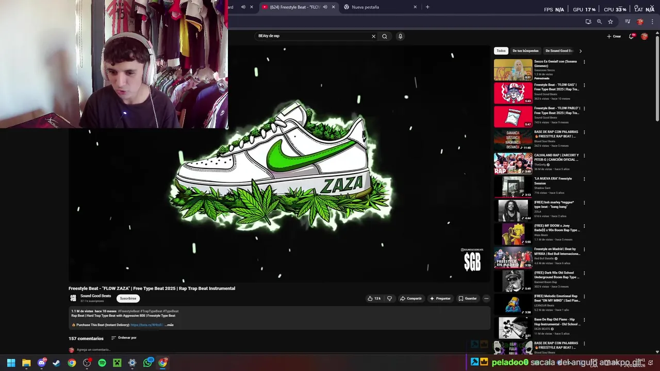Screen dimensions: 660x371
Task: Like the video with thumbs up
Action: [374, 298]
